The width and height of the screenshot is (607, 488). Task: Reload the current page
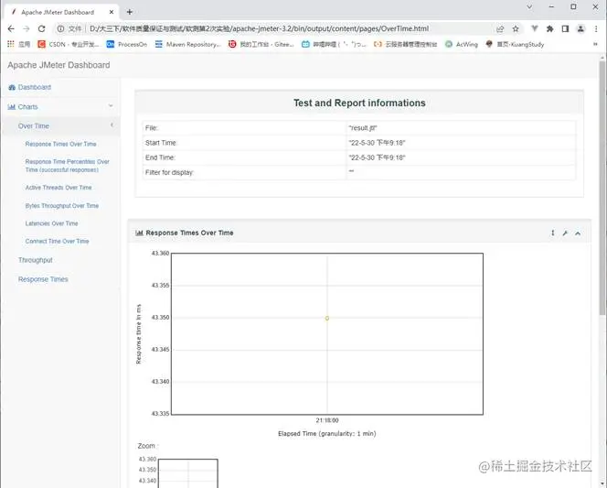pos(41,28)
